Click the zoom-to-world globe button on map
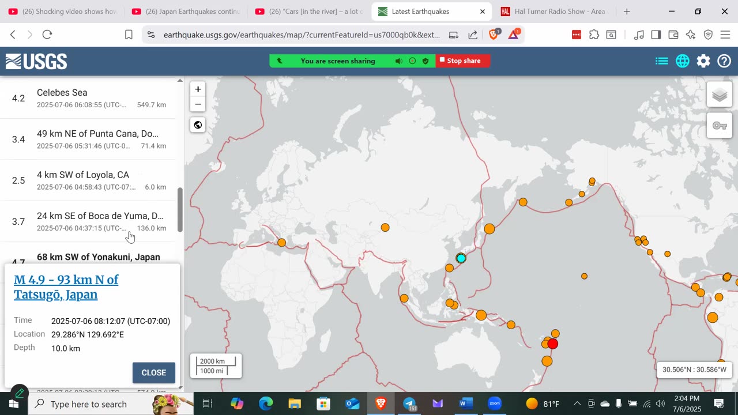 pos(198,125)
